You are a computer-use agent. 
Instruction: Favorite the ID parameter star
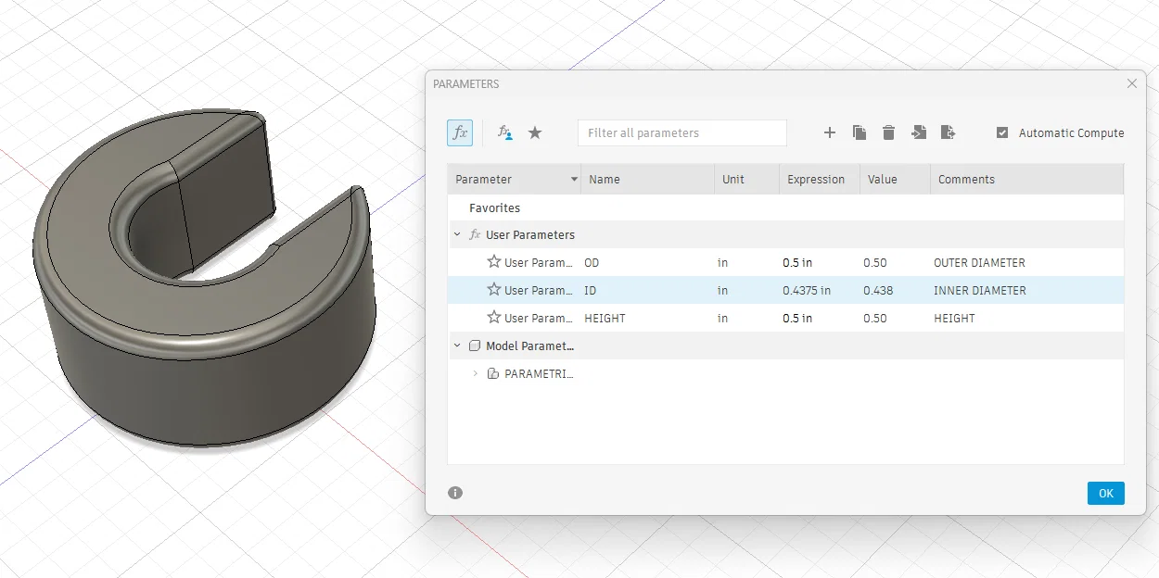(494, 290)
